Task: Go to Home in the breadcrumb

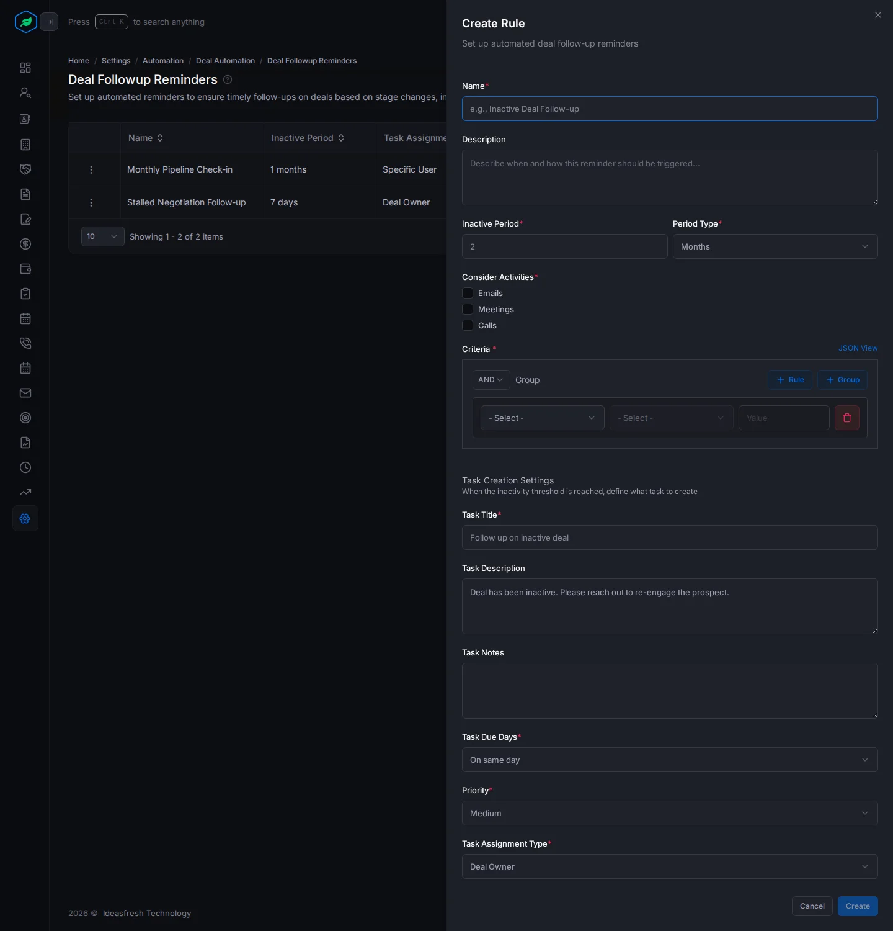Action: [79, 61]
